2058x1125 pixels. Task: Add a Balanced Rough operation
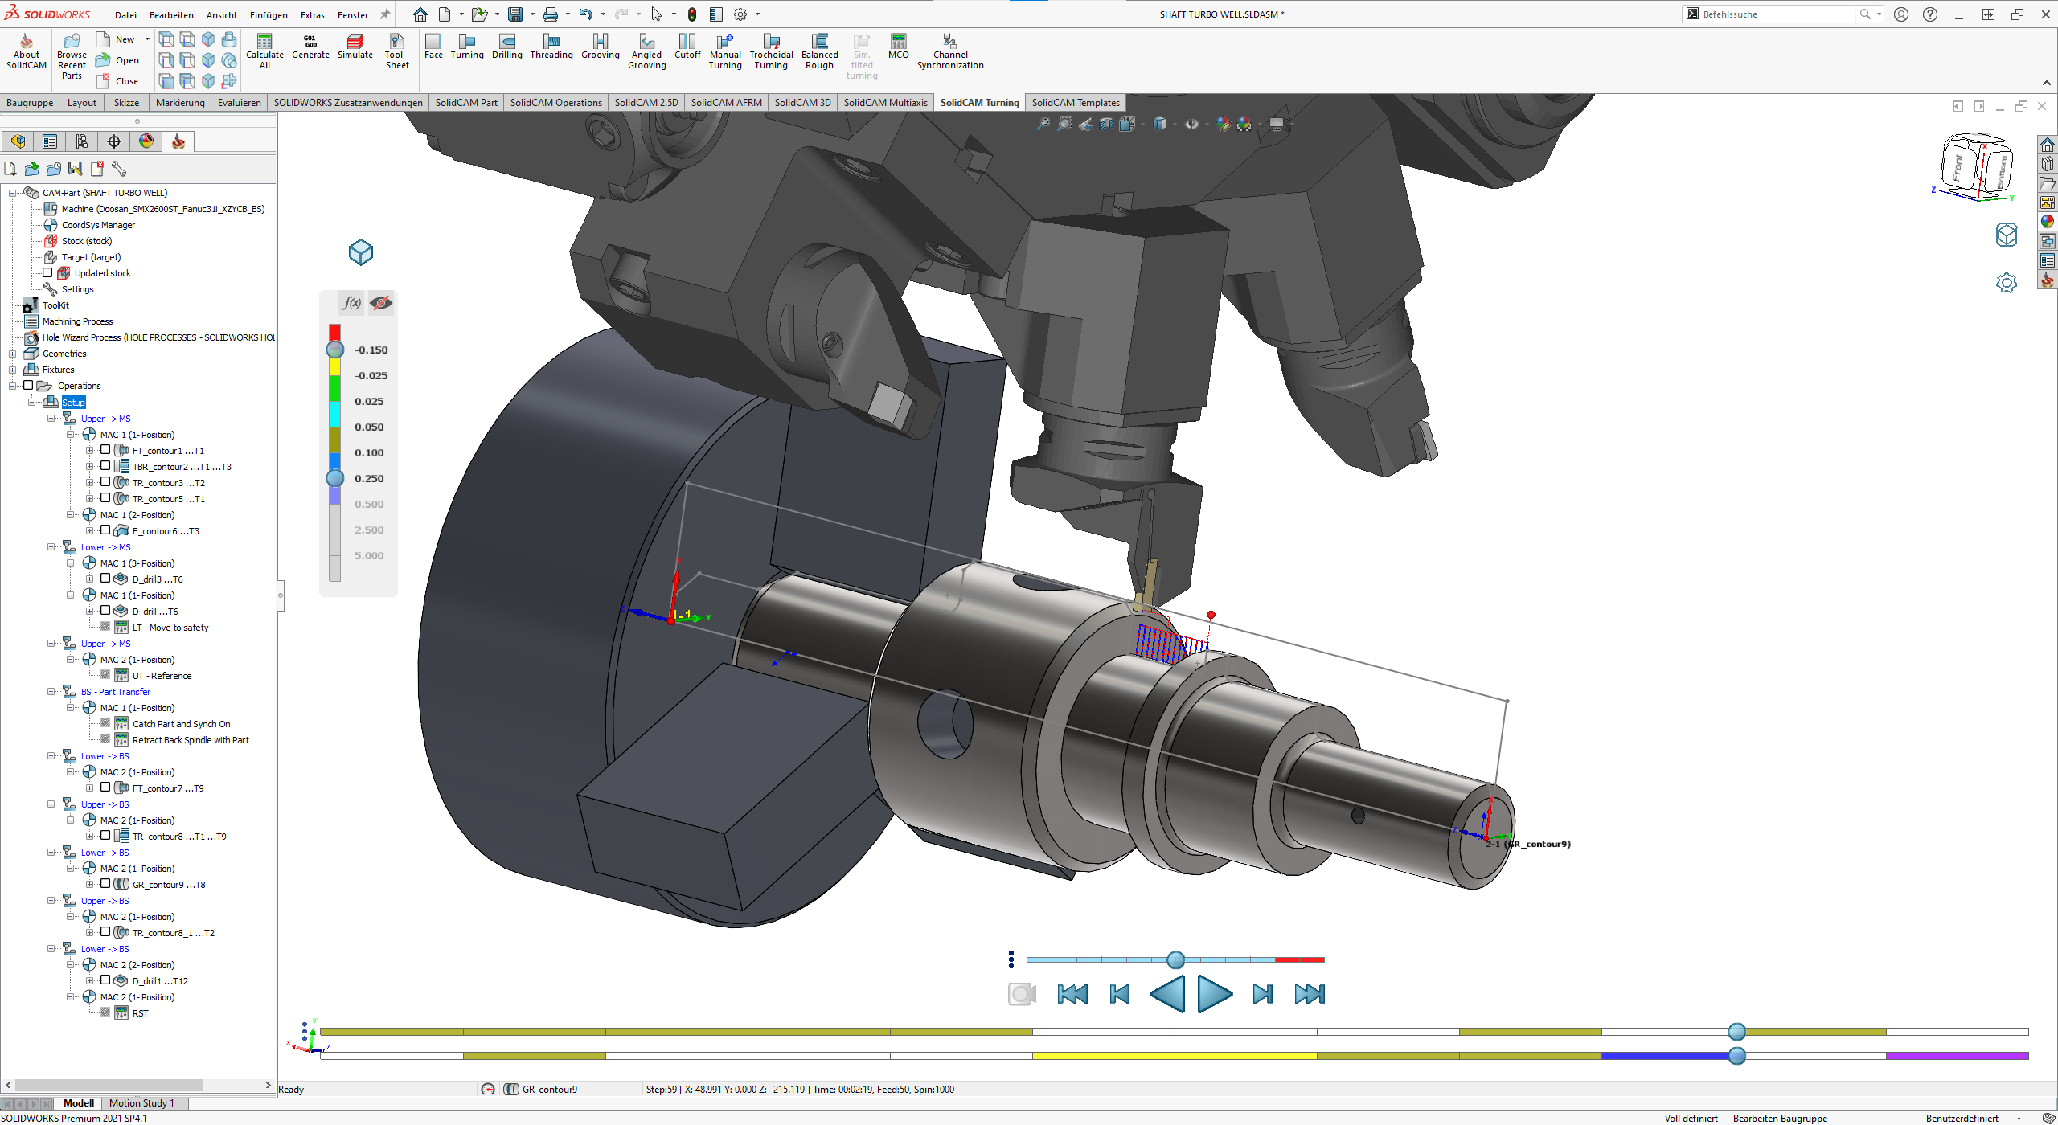(x=820, y=51)
